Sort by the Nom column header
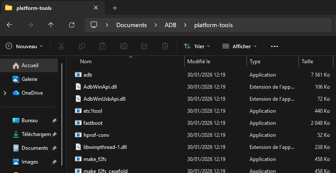Viewport: 336px width, 173px height. [126, 62]
